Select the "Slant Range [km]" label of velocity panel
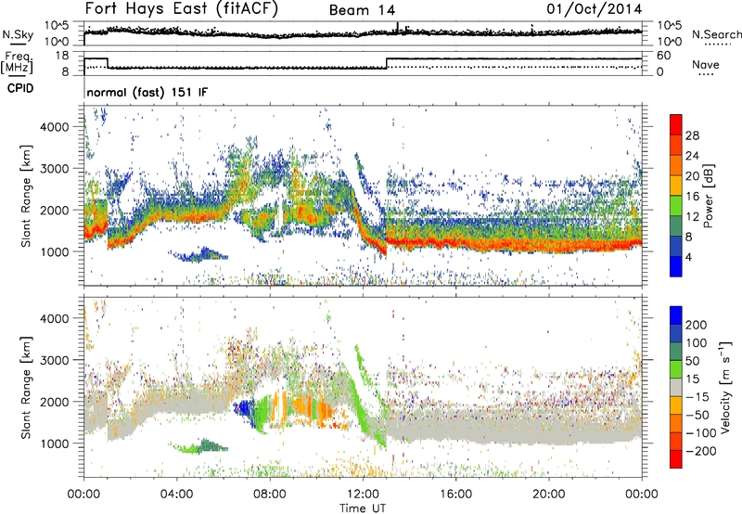The width and height of the screenshot is (742, 514). 26,387
